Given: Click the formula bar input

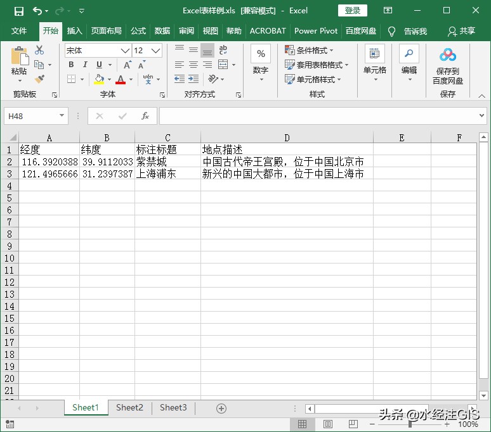Looking at the screenshot, I should pos(319,116).
